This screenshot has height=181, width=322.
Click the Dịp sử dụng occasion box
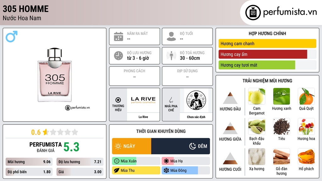click(187, 76)
